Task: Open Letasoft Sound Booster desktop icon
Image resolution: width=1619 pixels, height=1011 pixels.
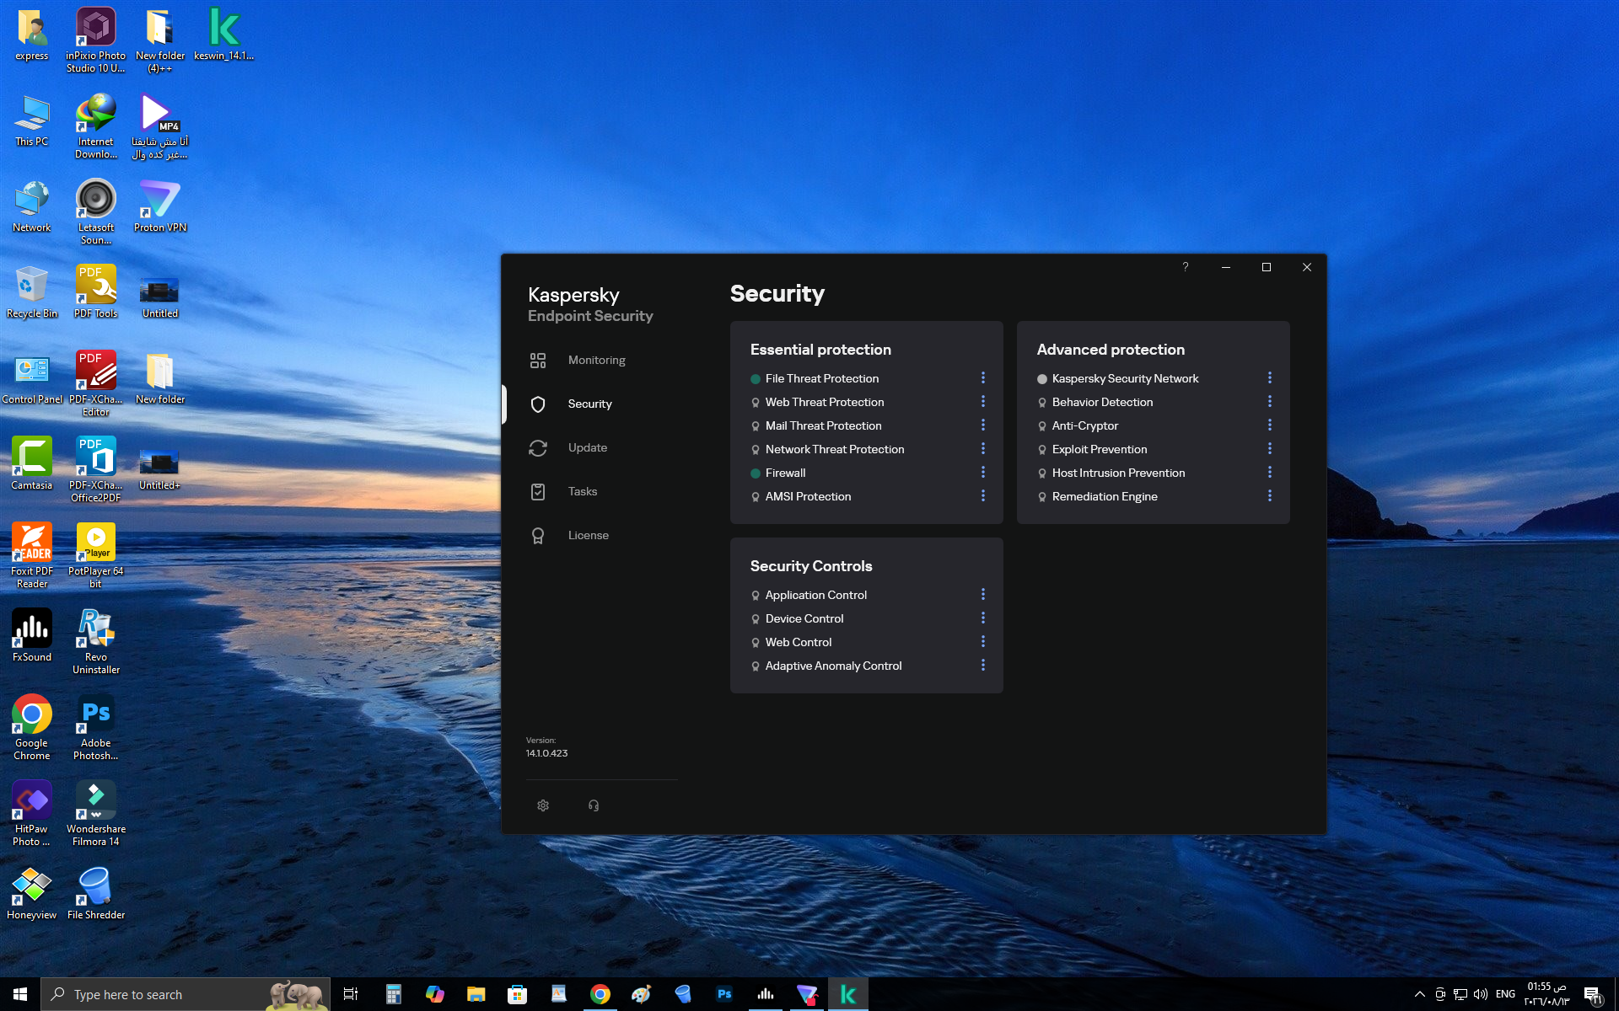Action: (96, 211)
